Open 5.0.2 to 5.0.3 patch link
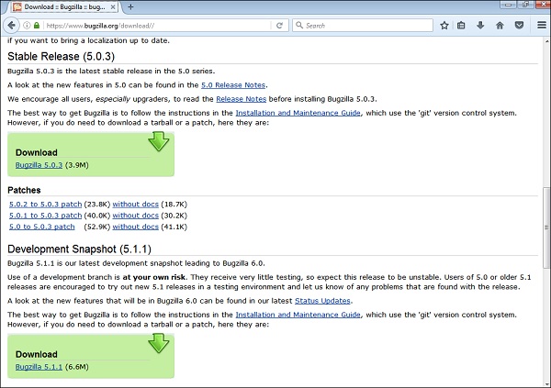This screenshot has width=551, height=388. point(45,204)
